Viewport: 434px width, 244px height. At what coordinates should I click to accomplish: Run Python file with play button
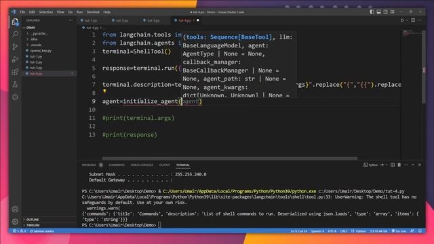click(x=402, y=20)
